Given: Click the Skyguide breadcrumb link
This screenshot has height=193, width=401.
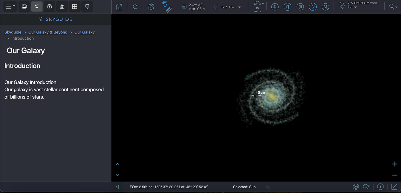Looking at the screenshot, I should click(13, 32).
